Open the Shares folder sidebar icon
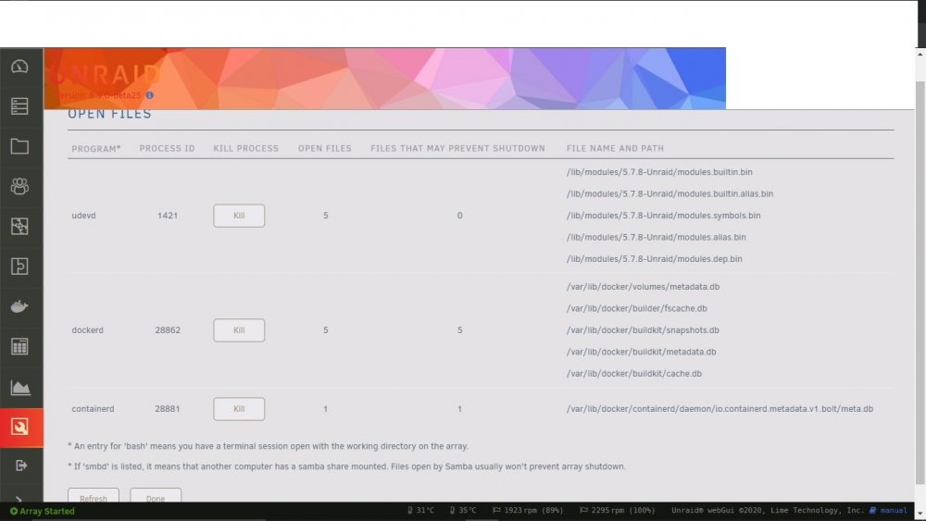This screenshot has height=521, width=926. tap(19, 146)
